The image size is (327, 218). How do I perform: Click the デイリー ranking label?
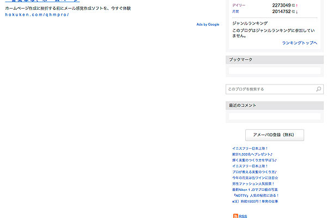[239, 5]
